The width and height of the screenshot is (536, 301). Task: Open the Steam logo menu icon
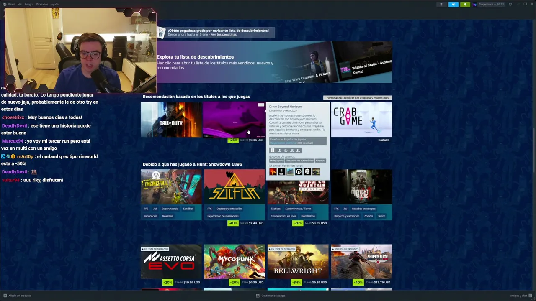coord(5,4)
